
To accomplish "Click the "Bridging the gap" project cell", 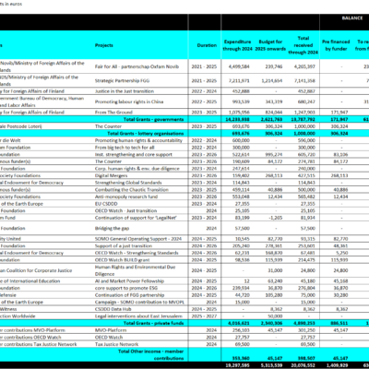I will coord(112,228).
